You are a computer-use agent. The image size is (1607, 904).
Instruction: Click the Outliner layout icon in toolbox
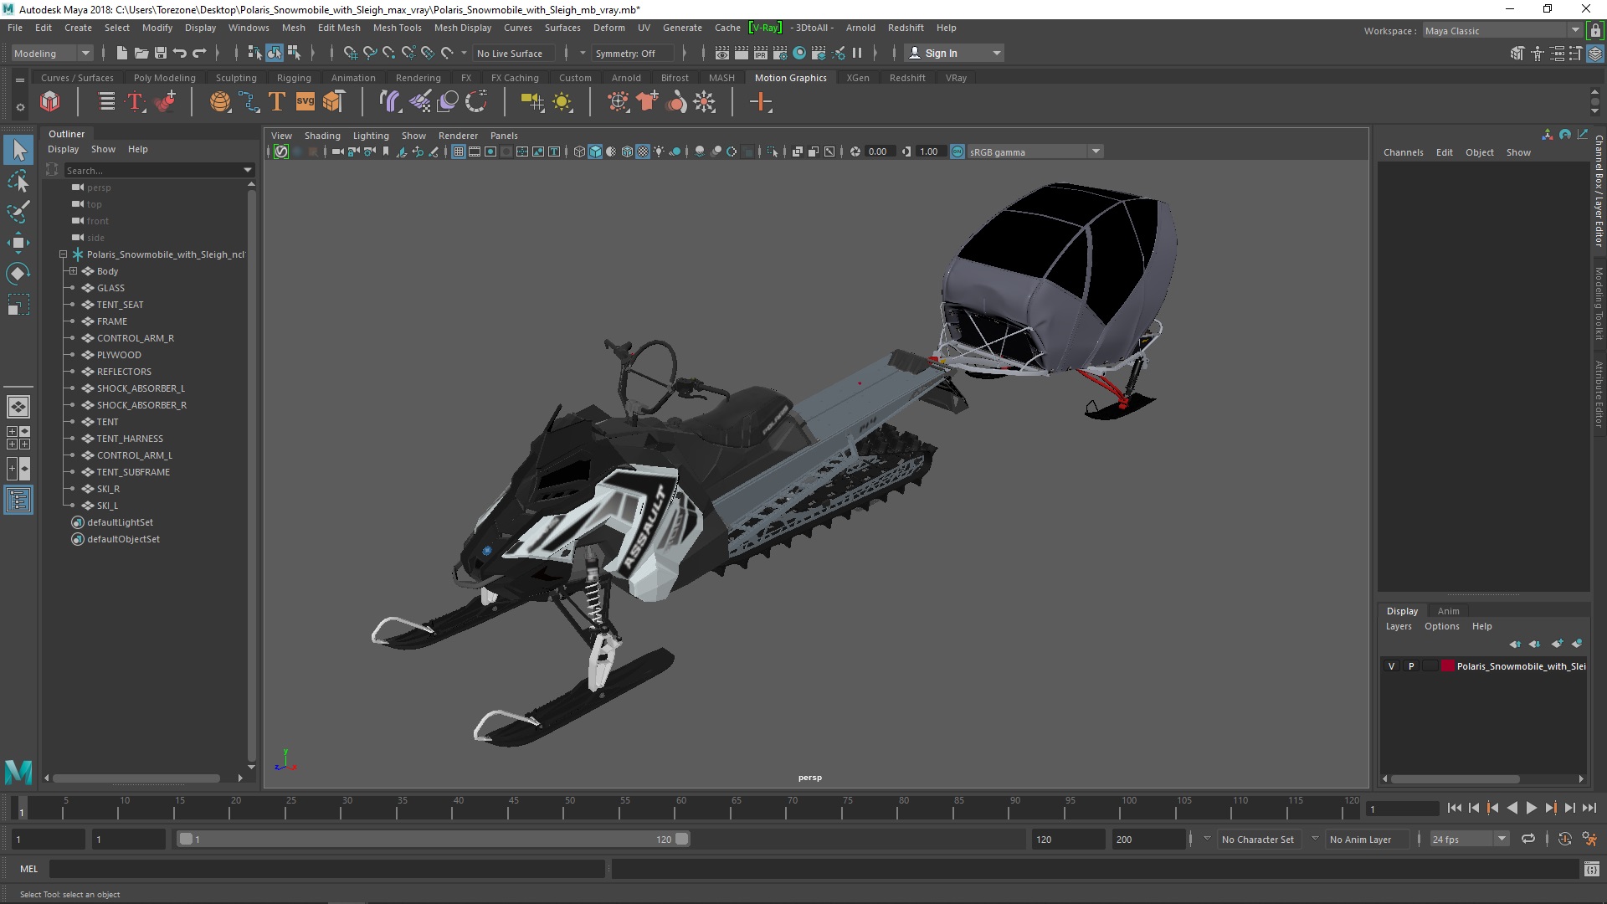pyautogui.click(x=18, y=501)
